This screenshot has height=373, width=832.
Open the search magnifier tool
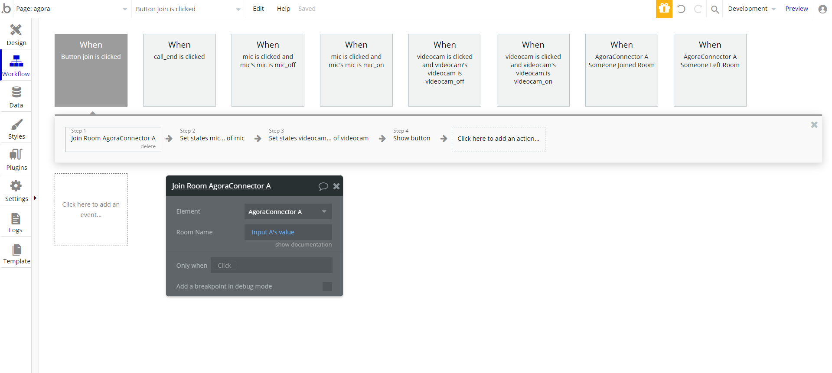click(x=715, y=9)
